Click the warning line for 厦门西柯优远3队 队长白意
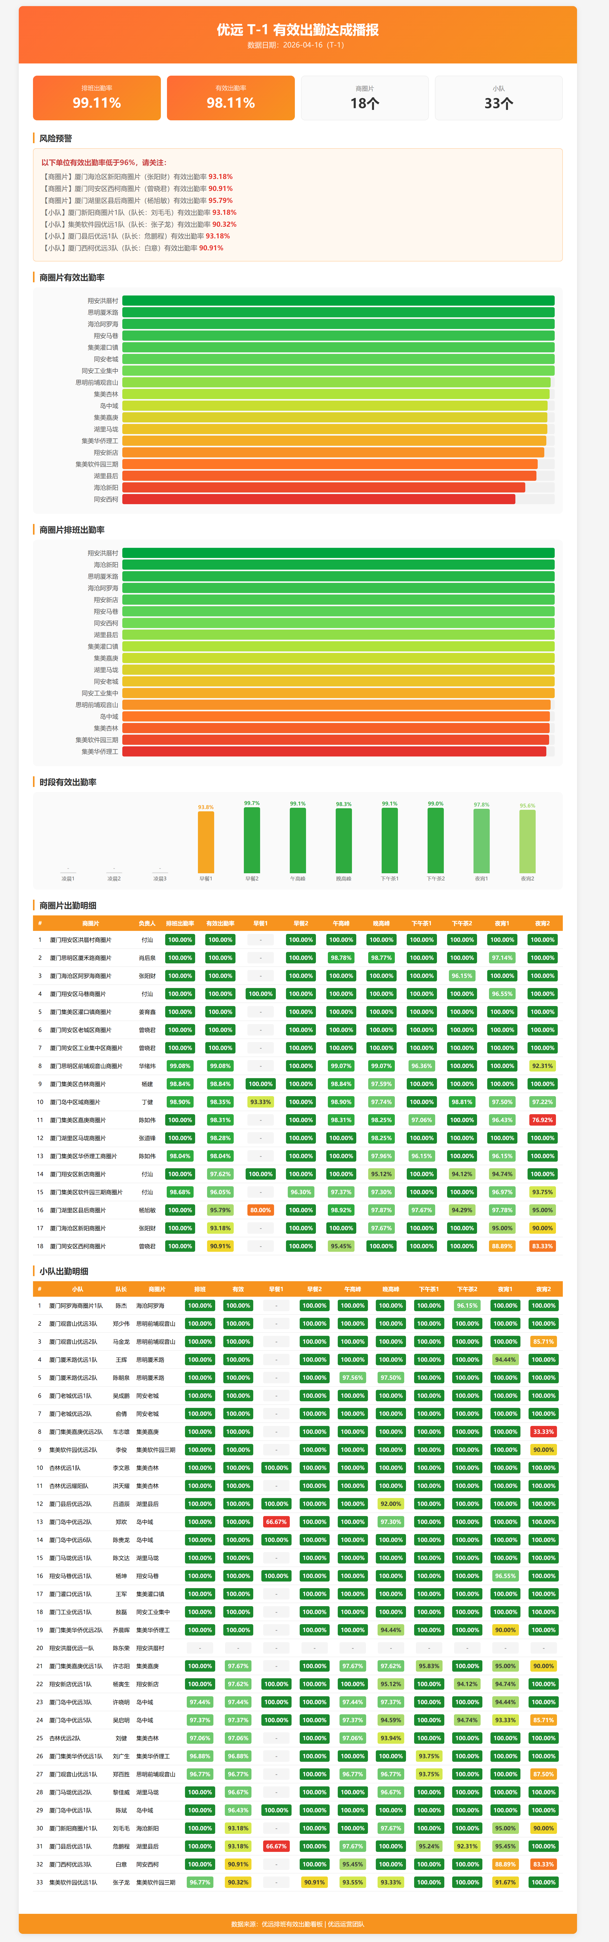609x1942 pixels. [133, 248]
